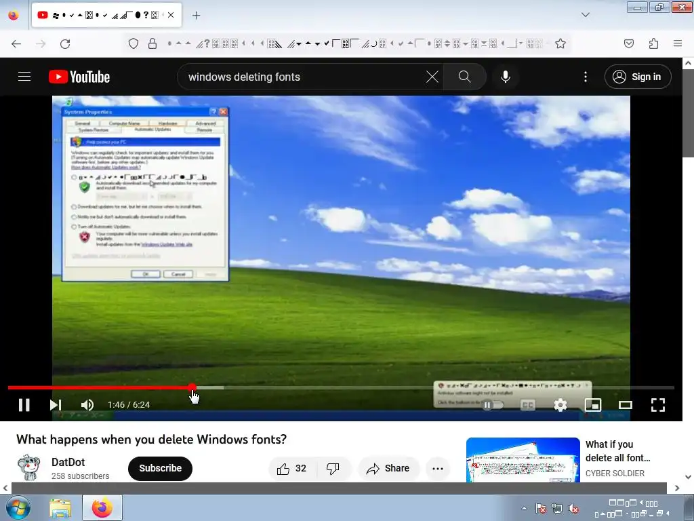Mute the video volume

coord(87,404)
